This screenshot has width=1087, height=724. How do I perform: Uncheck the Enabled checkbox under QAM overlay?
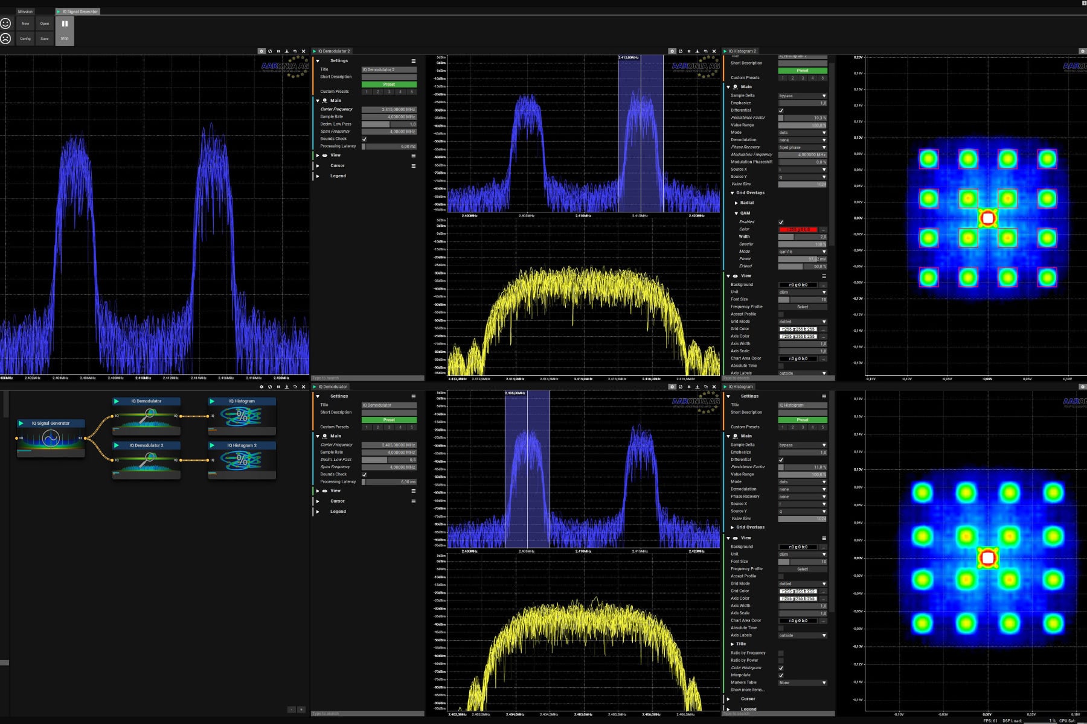click(781, 222)
